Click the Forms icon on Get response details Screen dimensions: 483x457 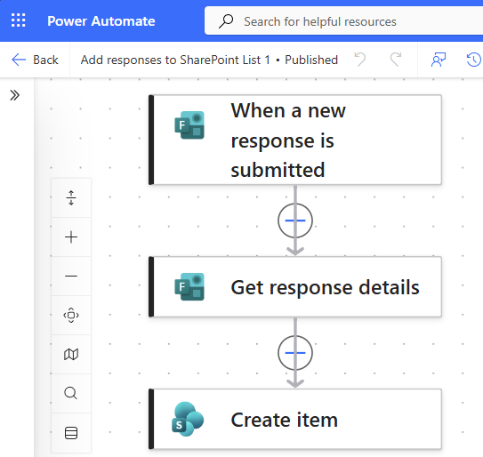tap(189, 286)
